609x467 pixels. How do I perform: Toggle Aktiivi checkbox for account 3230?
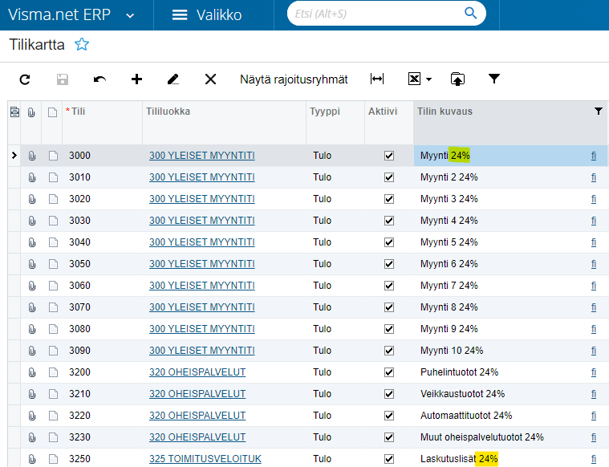[389, 437]
